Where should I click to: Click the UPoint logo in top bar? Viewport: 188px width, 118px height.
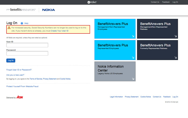click(94, 2)
